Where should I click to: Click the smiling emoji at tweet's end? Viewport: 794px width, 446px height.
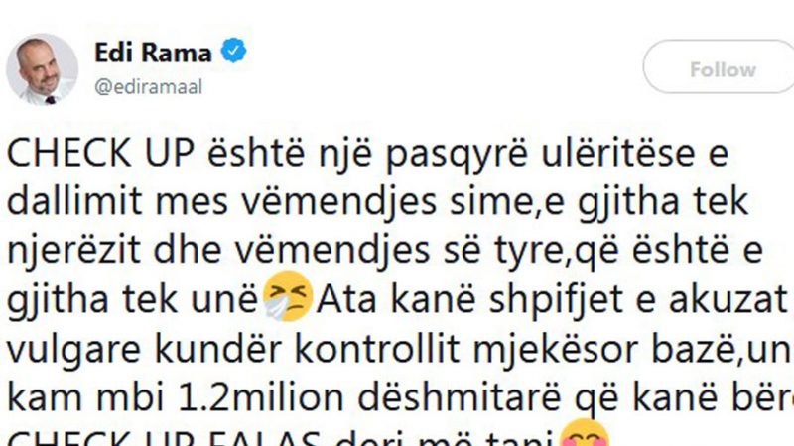pyautogui.click(x=586, y=433)
